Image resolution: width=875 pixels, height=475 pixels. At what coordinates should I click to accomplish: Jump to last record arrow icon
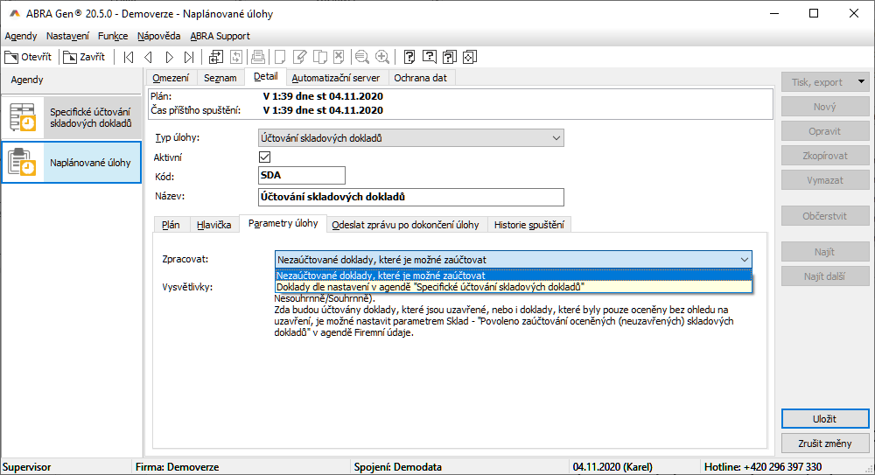(189, 57)
